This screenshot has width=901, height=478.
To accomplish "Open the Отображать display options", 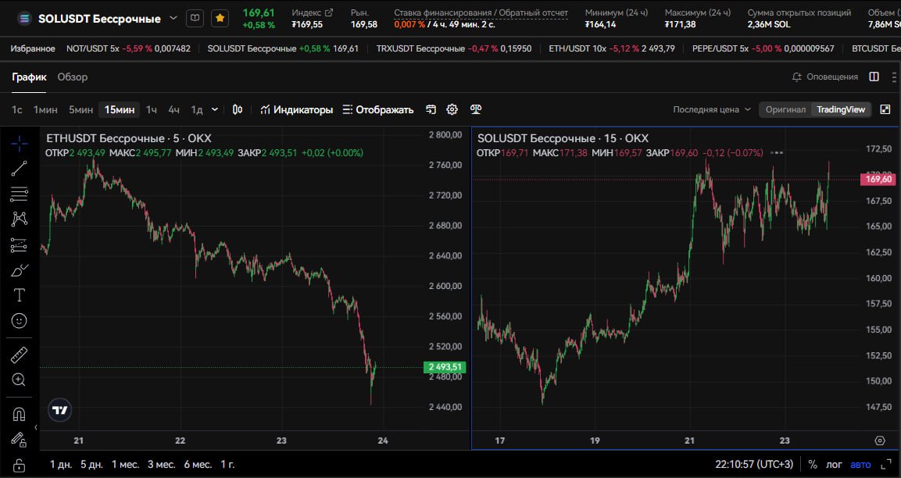I will pyautogui.click(x=378, y=109).
